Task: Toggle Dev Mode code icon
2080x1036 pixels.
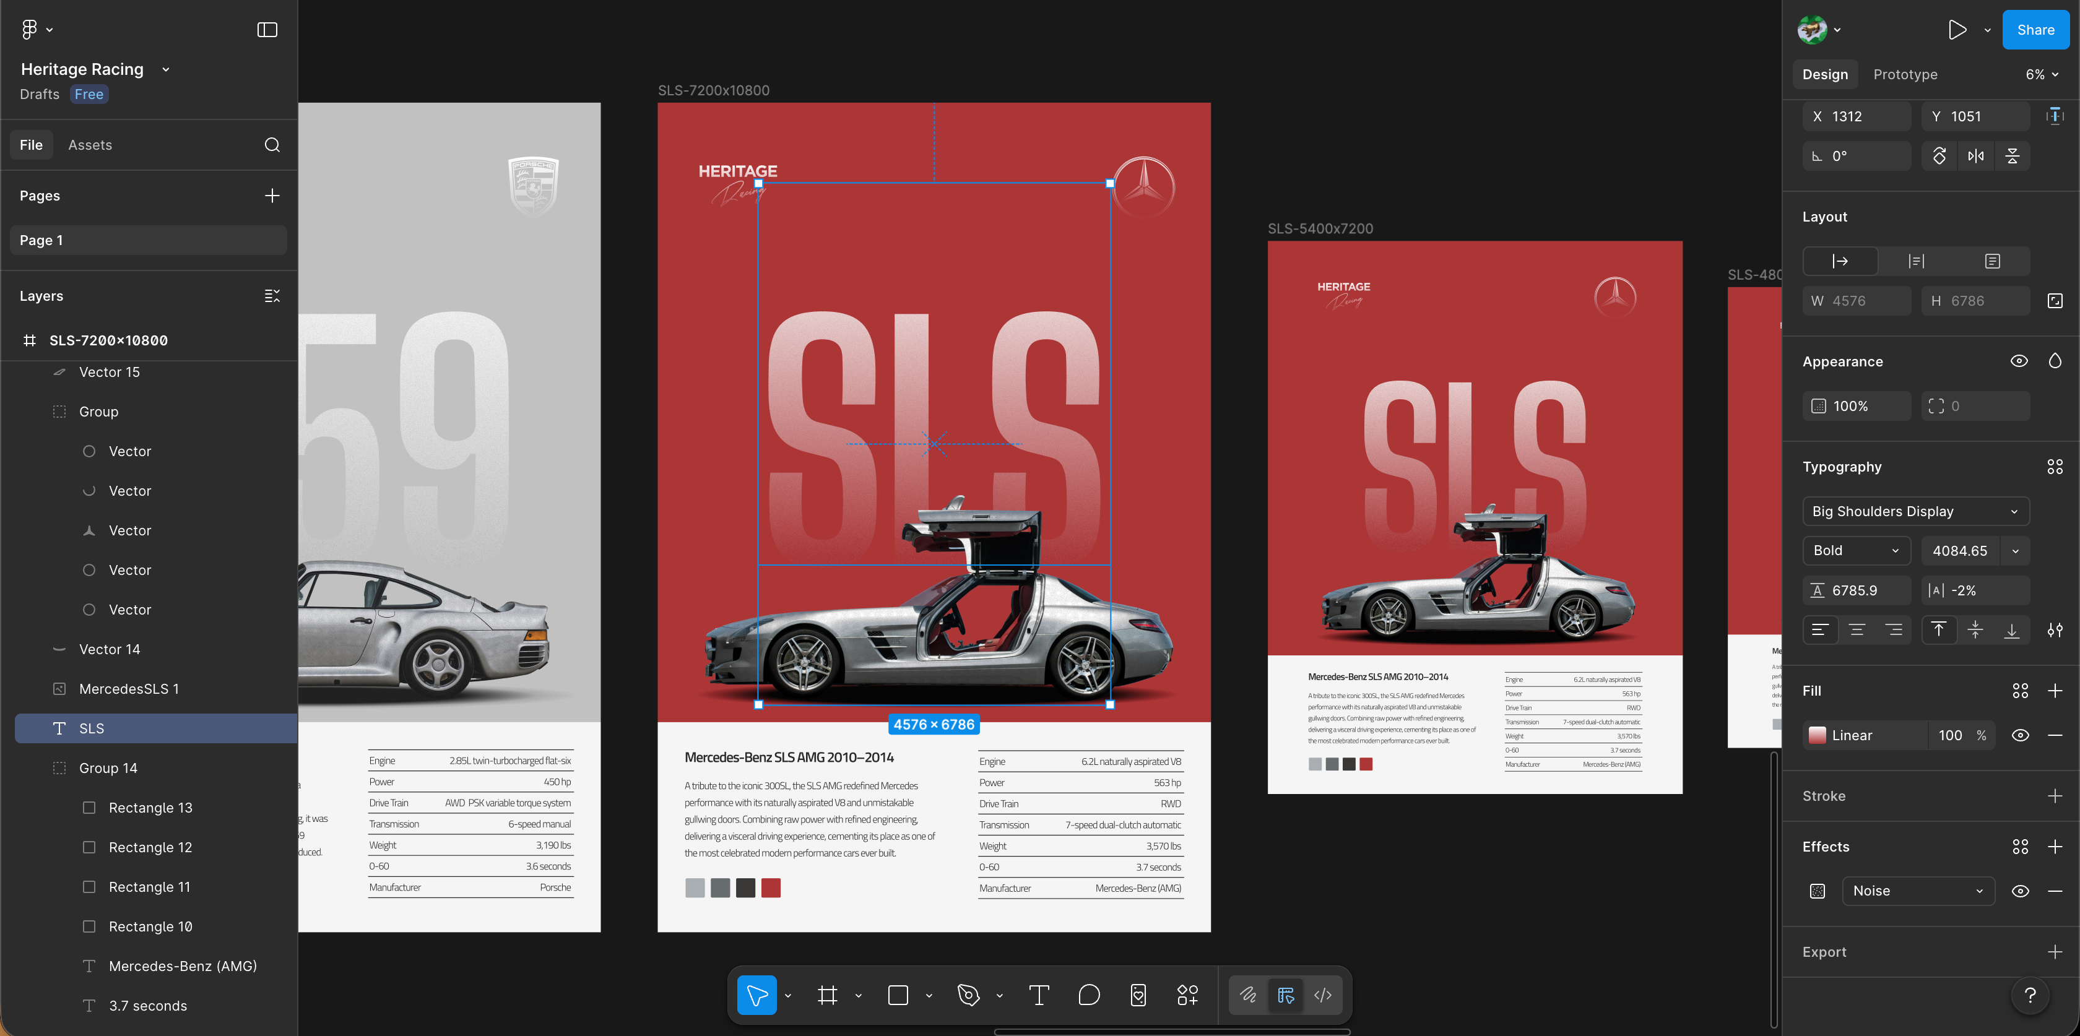Action: [x=1323, y=995]
